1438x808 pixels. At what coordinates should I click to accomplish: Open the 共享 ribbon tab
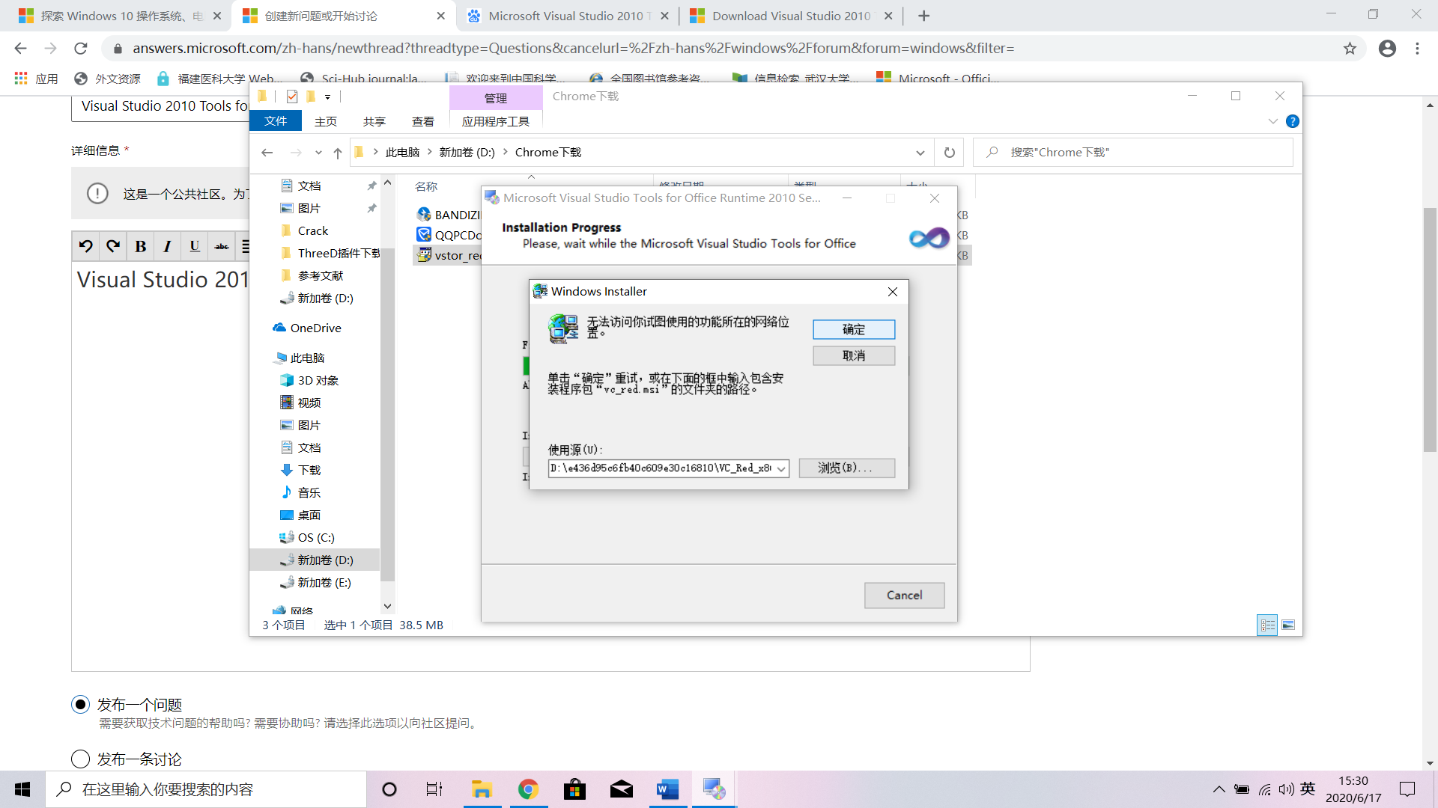(374, 121)
